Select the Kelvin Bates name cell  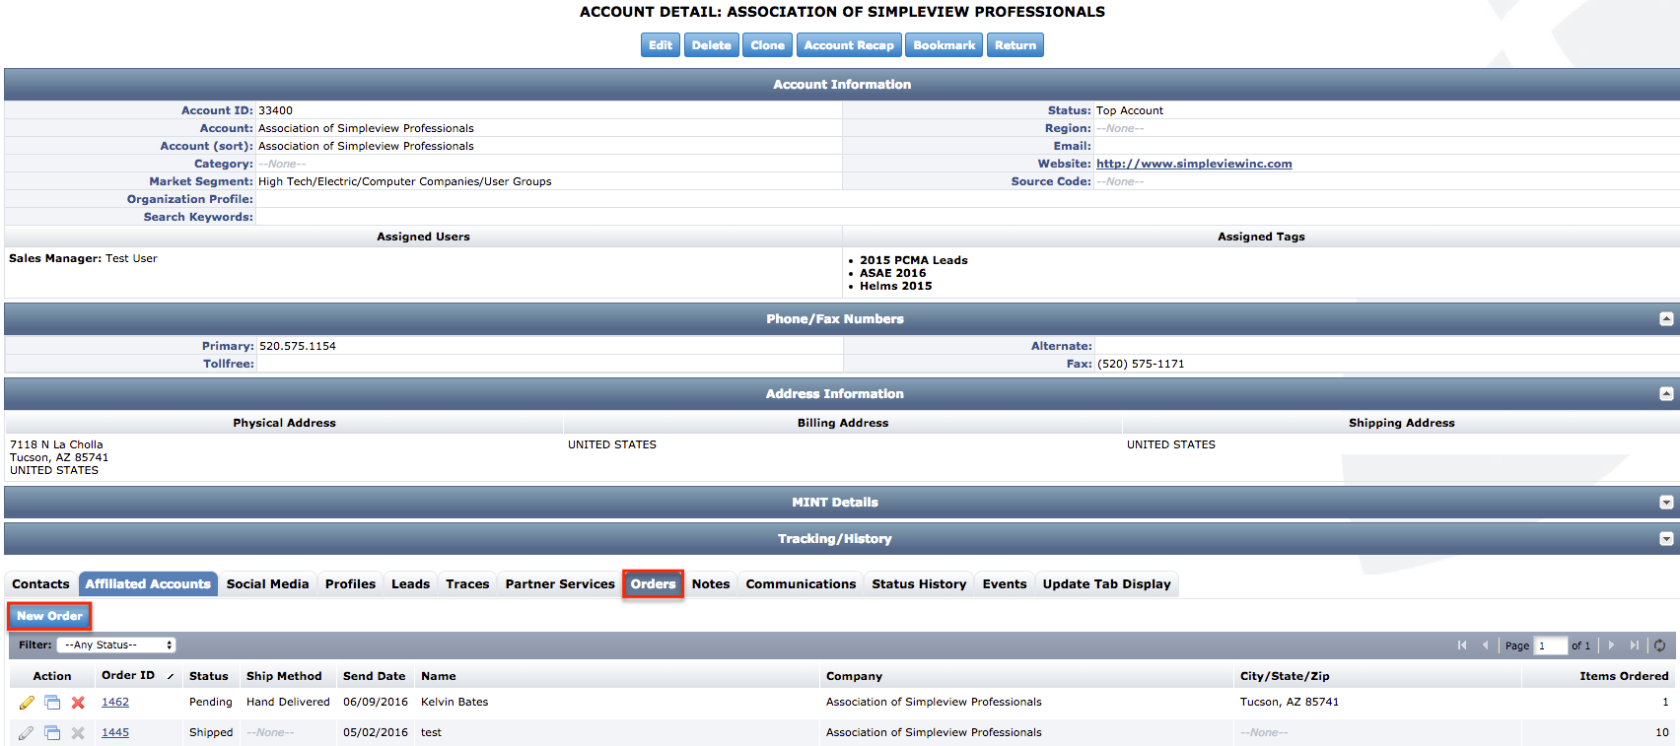point(455,703)
